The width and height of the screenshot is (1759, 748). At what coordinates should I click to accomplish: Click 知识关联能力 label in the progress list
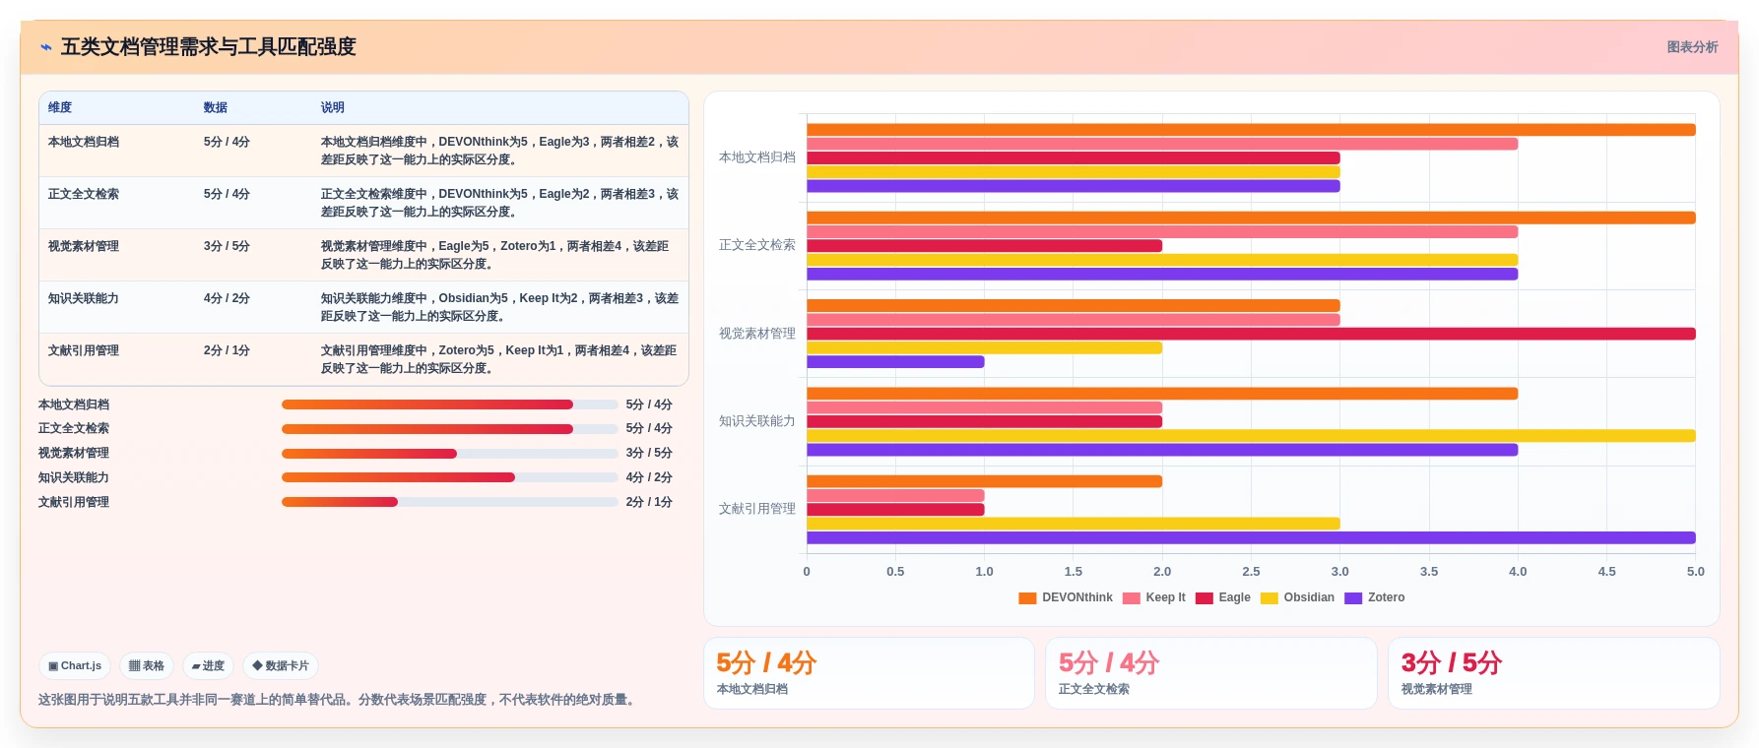pos(74,477)
